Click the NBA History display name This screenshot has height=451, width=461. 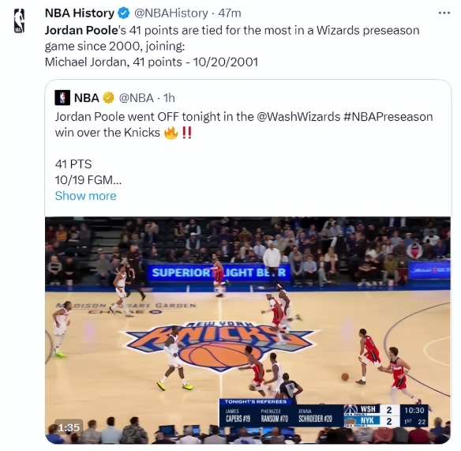80,13
